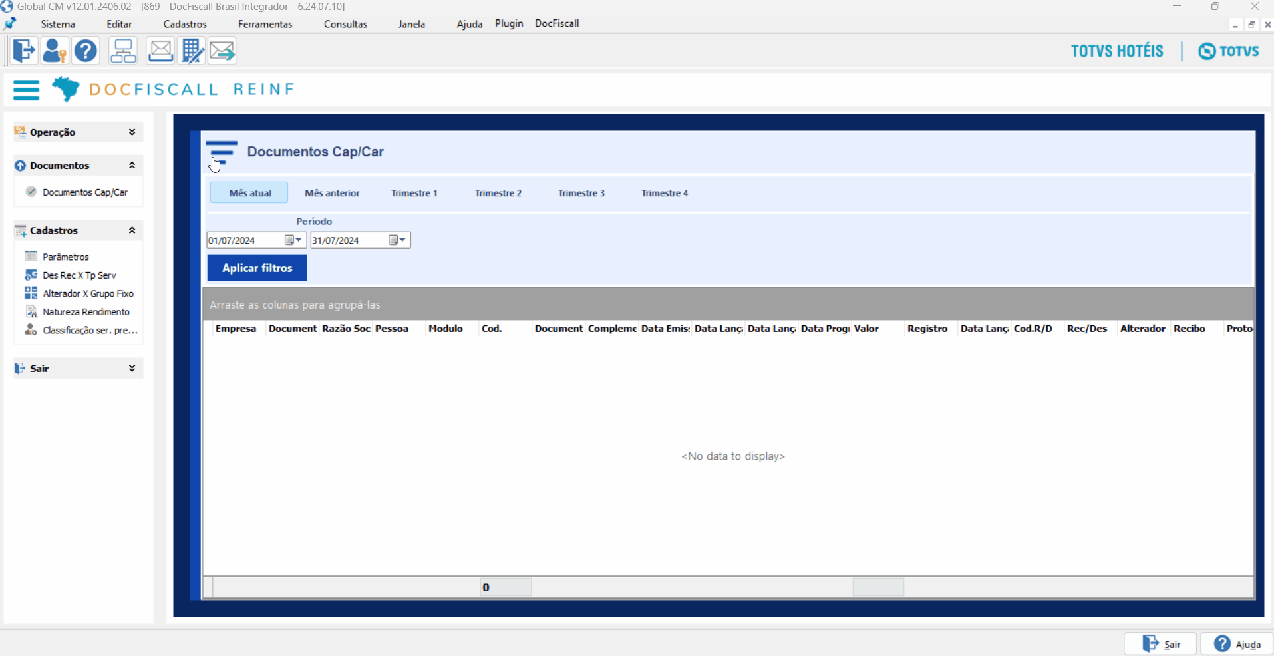Open the Plugin menu

point(509,23)
